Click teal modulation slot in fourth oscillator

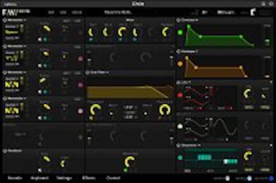point(46,118)
